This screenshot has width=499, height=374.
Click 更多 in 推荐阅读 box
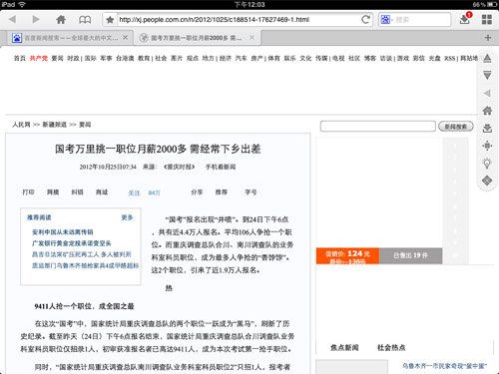click(127, 217)
